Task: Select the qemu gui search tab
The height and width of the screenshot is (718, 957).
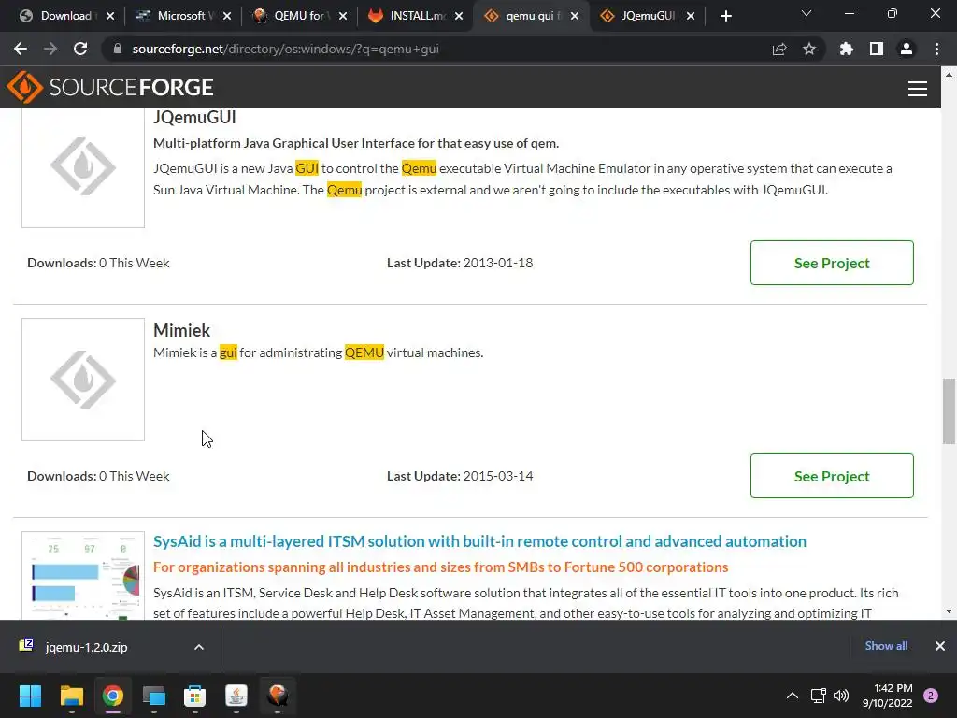Action: pos(531,16)
